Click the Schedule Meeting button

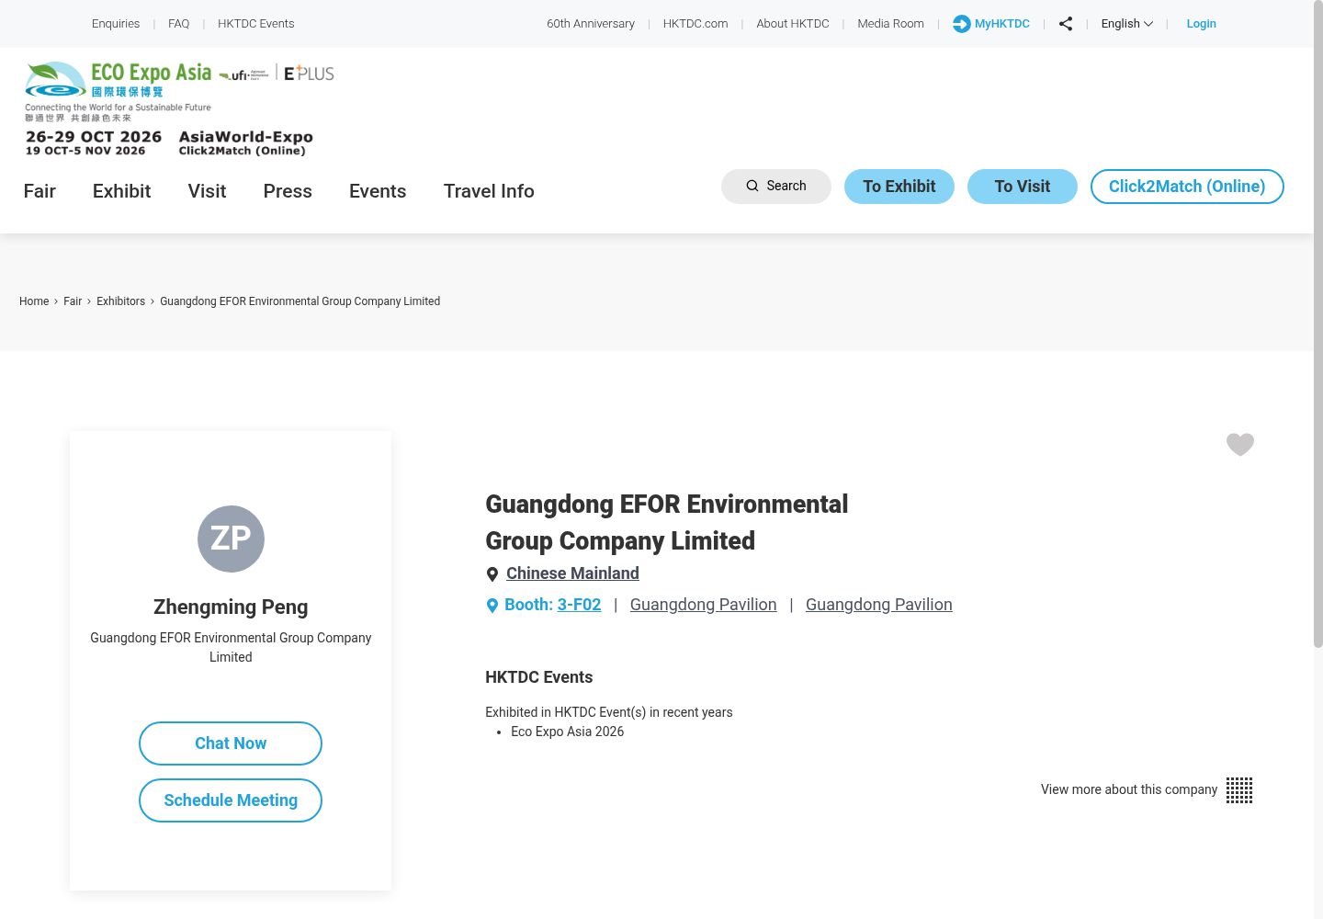pos(231,800)
